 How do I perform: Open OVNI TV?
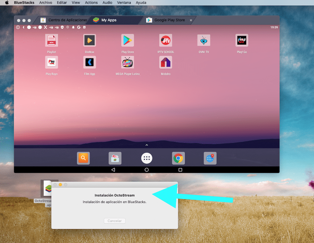[x=204, y=40]
